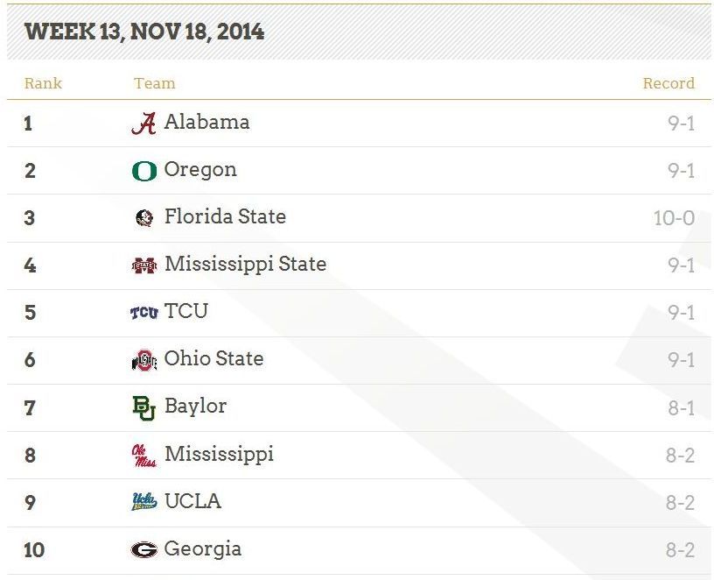Select the Record column header
The height and width of the screenshot is (580, 714).
coord(668,83)
